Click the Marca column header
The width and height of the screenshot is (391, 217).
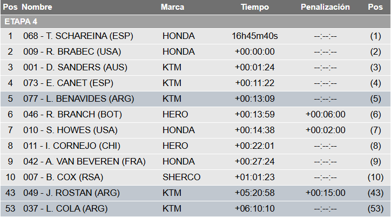tap(172, 7)
